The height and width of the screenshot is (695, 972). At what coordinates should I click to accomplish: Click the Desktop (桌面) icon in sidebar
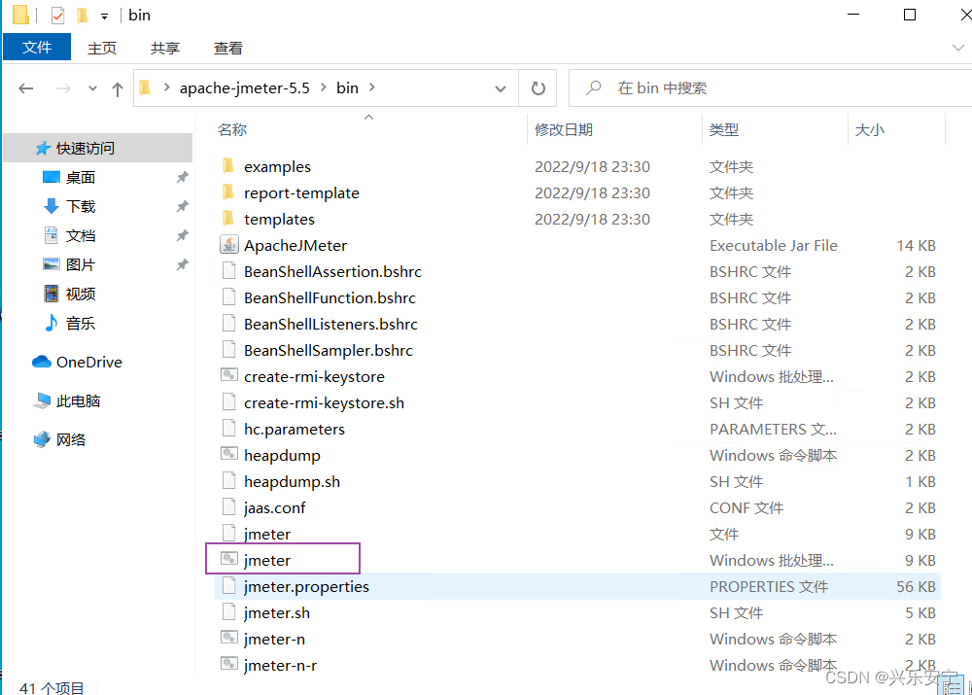51,177
